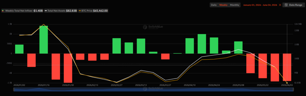Screen dimensions: 306x96
Task: Select the green bar for 2026/04/10
Action: [x=190, y=46]
